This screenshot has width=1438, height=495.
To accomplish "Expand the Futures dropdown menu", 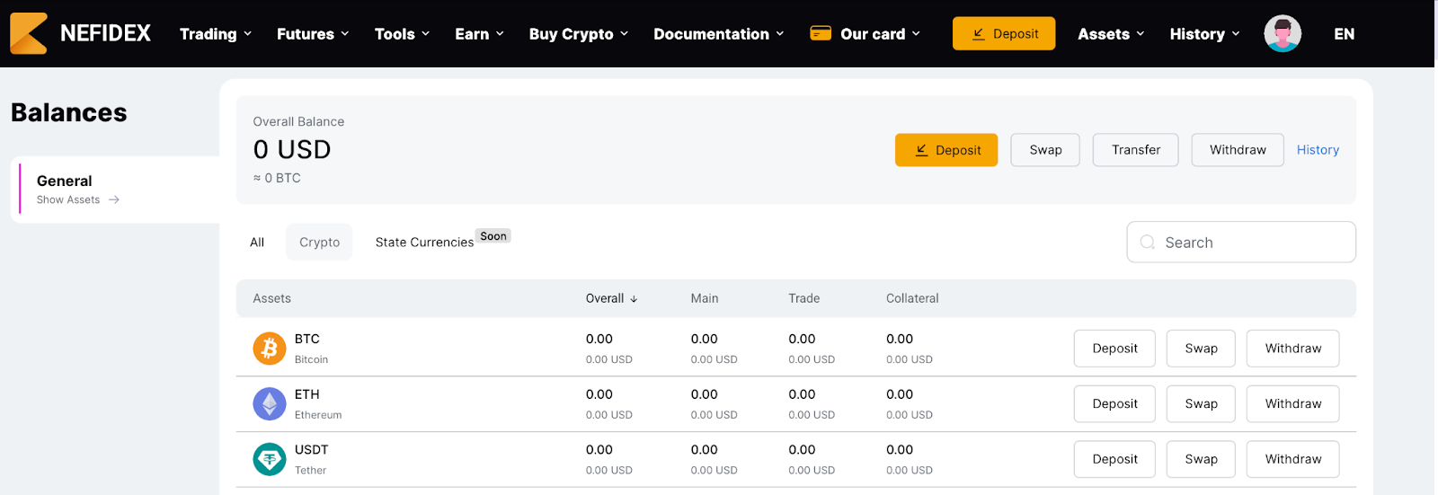I will click(313, 34).
